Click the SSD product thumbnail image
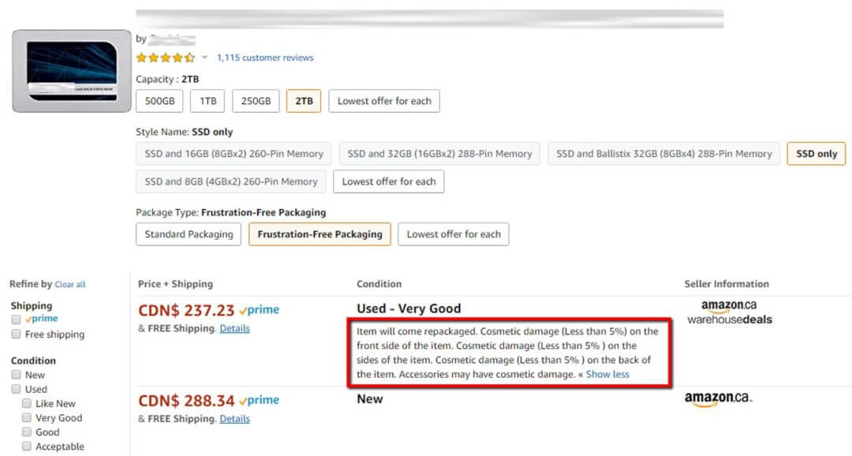Viewport: 852px width, 456px height. (x=69, y=69)
